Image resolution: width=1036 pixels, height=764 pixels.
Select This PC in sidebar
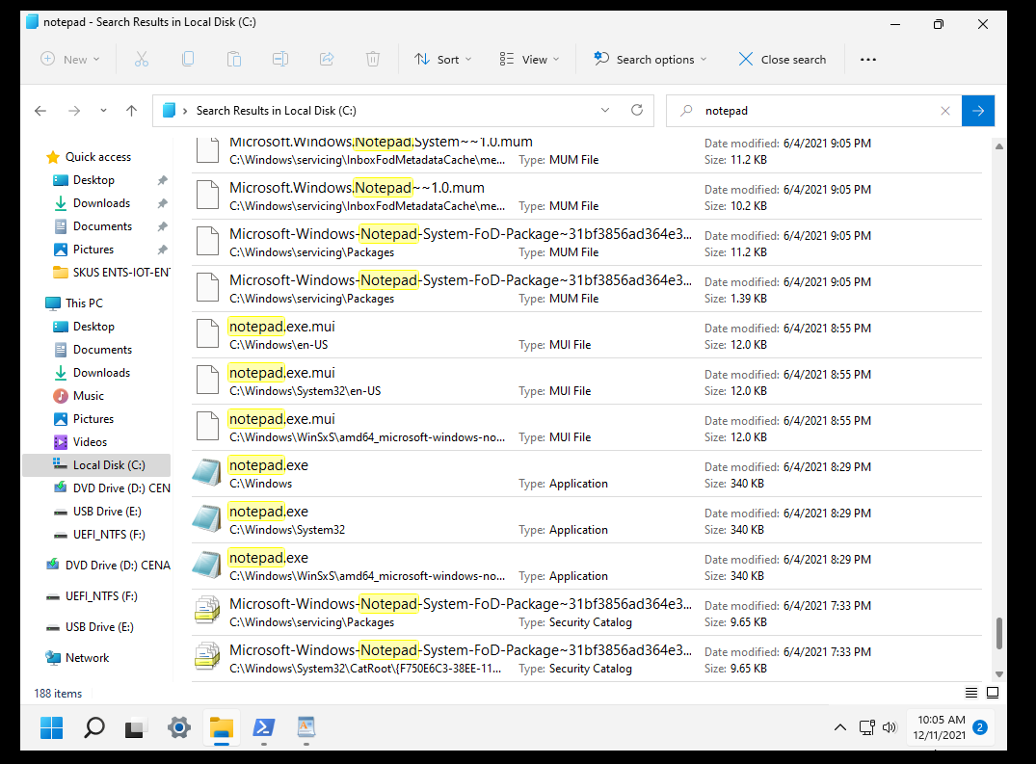pyautogui.click(x=84, y=303)
